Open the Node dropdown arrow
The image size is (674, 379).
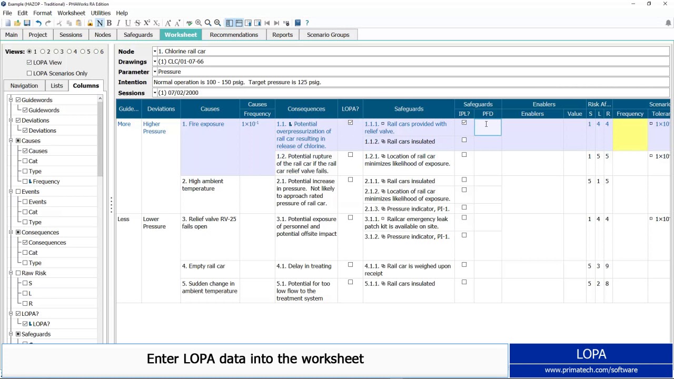pyautogui.click(x=155, y=52)
